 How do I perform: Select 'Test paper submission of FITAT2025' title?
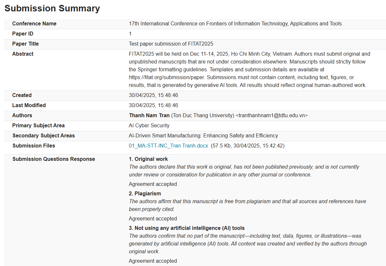171,44
